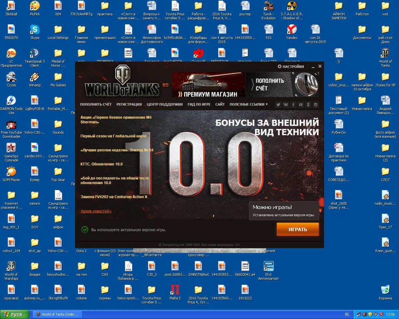This screenshot has width=399, height=319.
Task: Click the 13:06 taskbar clock
Action: point(391,314)
